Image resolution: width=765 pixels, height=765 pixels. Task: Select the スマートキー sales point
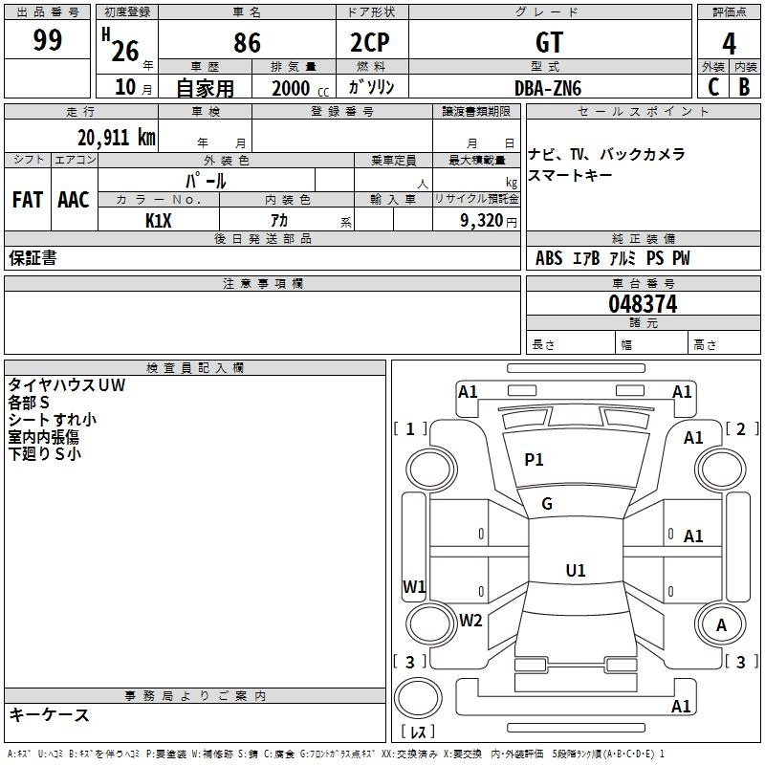(x=570, y=175)
